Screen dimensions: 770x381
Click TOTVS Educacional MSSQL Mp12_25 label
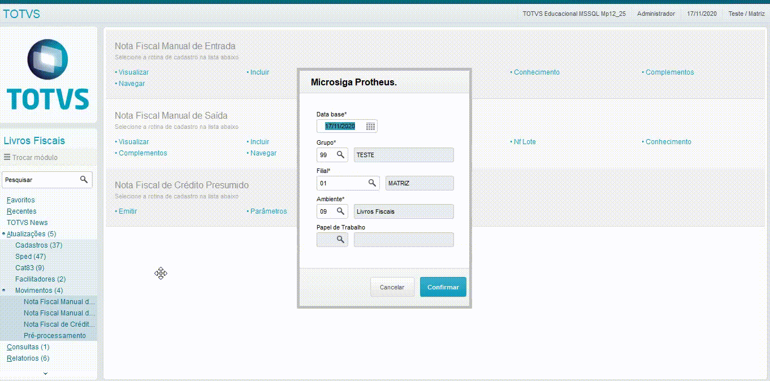coord(574,14)
